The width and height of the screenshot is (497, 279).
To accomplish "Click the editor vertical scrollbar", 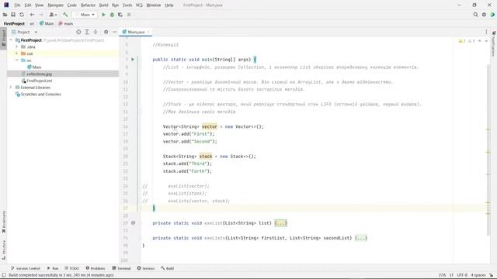I will point(488,150).
